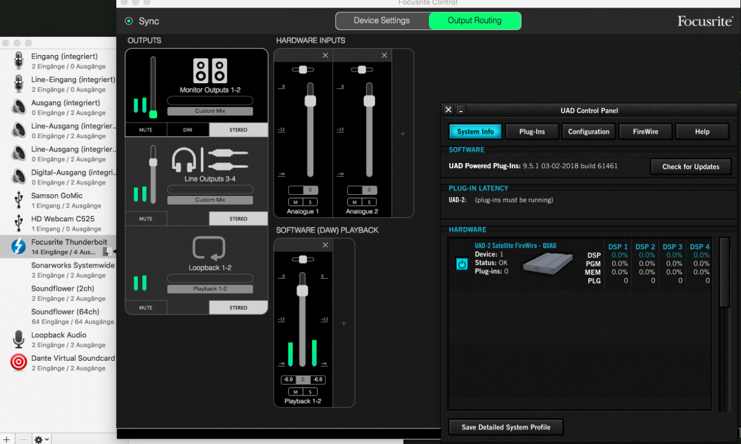Viewport: 741px width, 444px height.
Task: Adjust the Playback 1-2 pan slider
Action: [303, 259]
